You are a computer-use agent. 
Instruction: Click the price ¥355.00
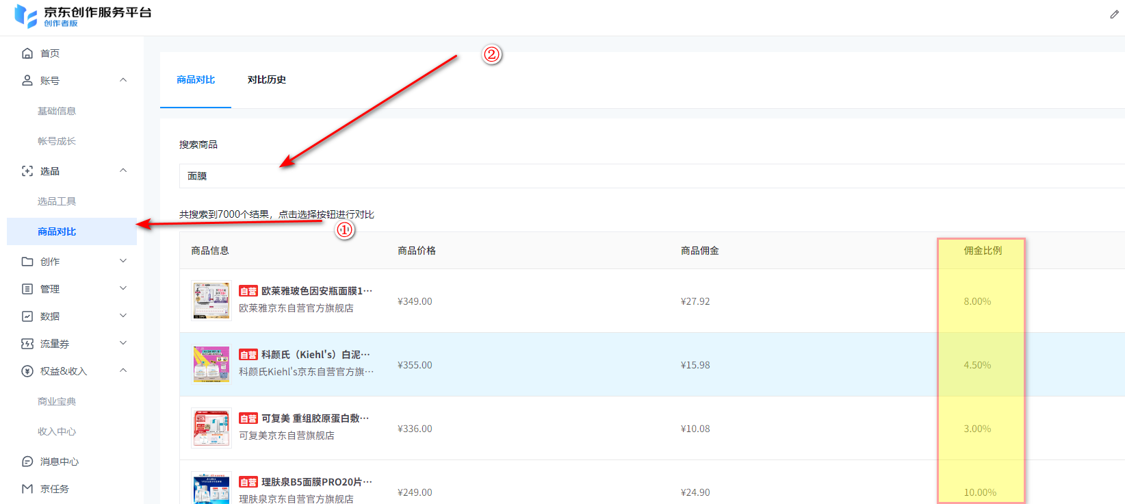415,365
